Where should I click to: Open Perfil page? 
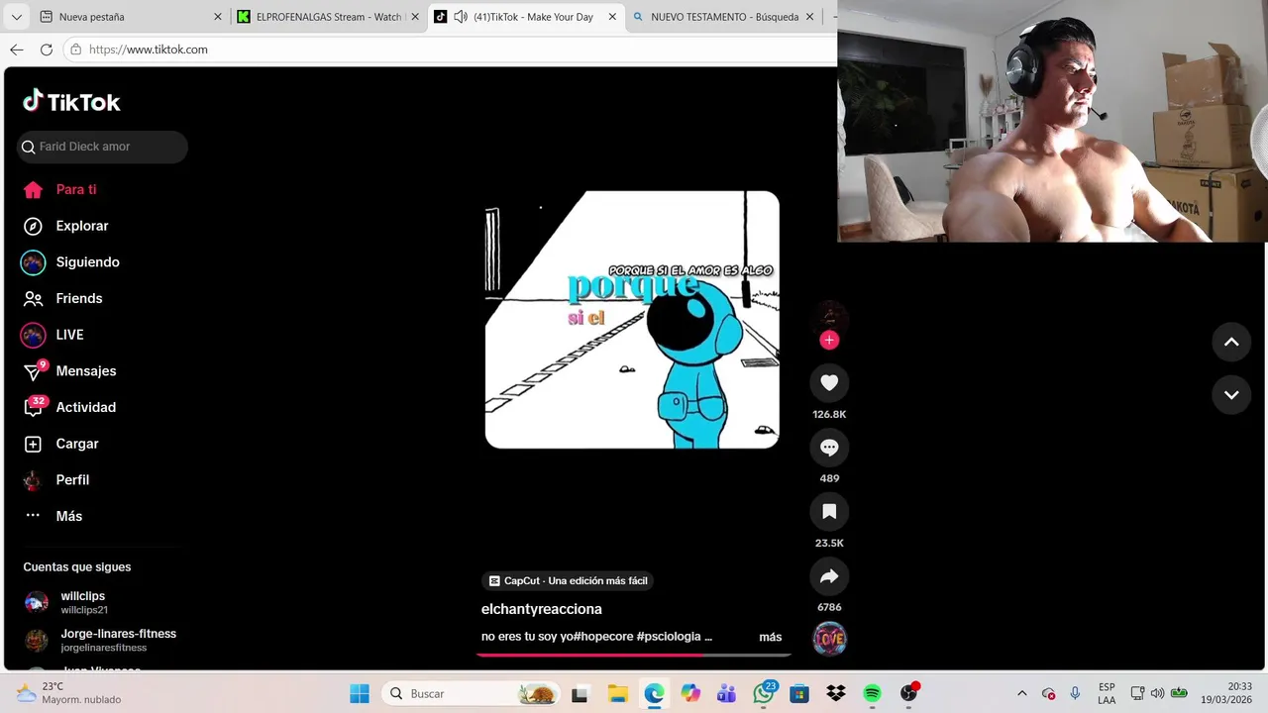tap(56, 480)
